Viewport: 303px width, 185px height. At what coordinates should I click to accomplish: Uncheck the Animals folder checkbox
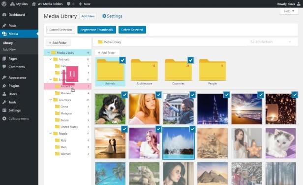pyautogui.click(x=122, y=60)
